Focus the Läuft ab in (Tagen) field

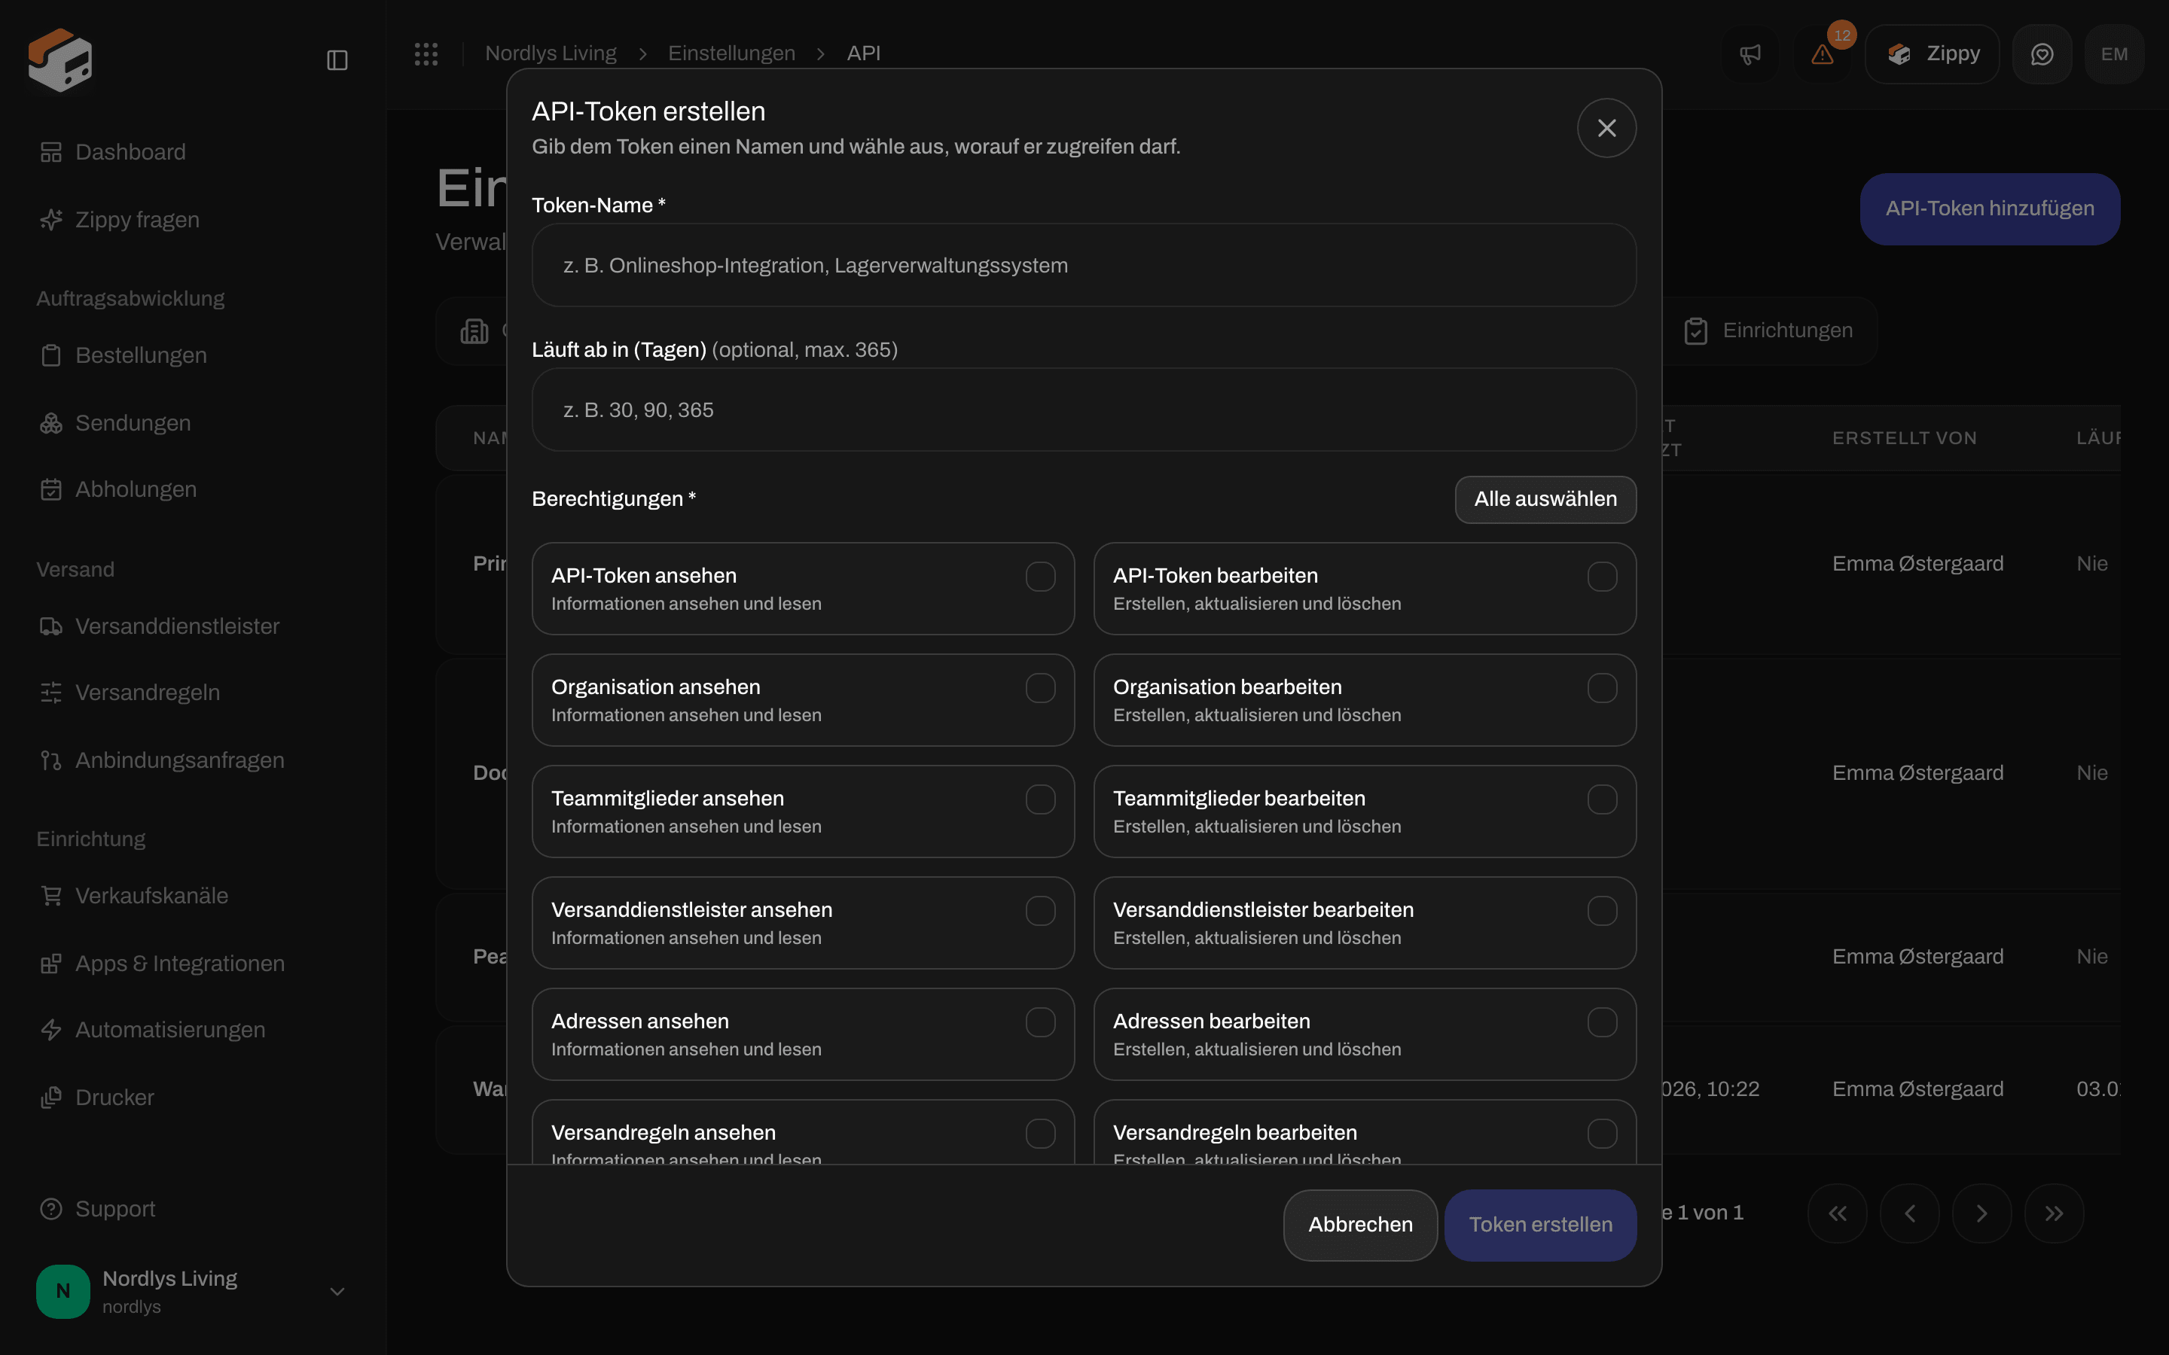click(x=1084, y=410)
